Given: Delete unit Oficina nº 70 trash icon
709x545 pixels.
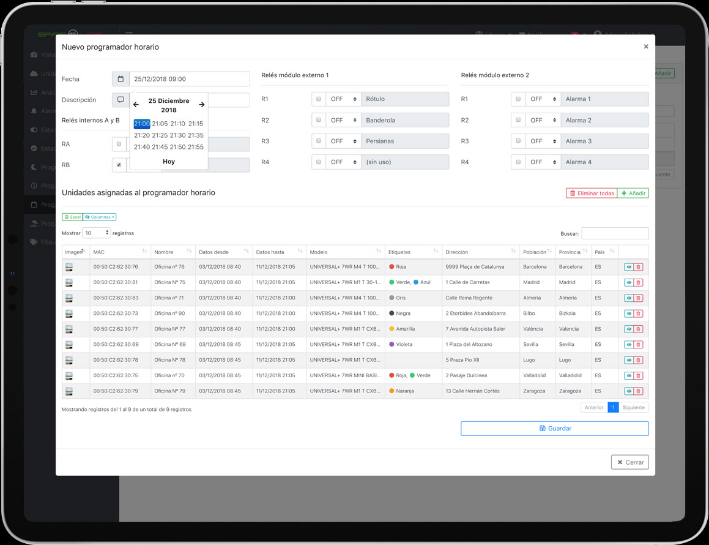Looking at the screenshot, I should [x=638, y=376].
